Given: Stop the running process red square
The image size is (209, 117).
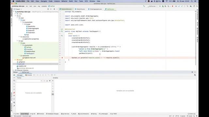Looking at the screenshot, I should pos(172,6).
